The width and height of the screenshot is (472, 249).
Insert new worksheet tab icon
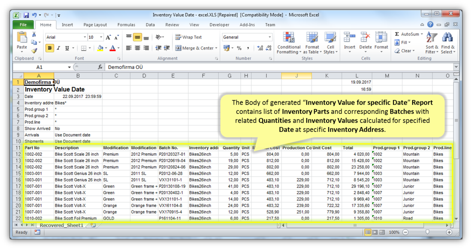point(93,225)
